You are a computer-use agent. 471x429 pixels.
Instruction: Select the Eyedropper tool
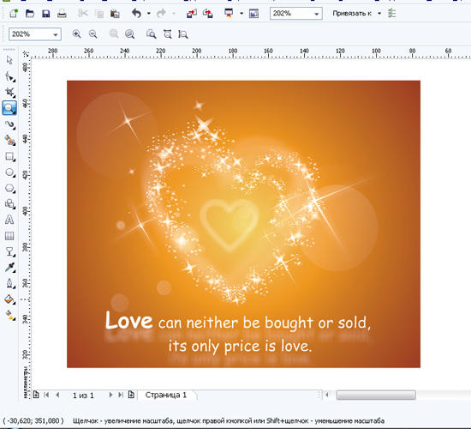click(x=9, y=268)
